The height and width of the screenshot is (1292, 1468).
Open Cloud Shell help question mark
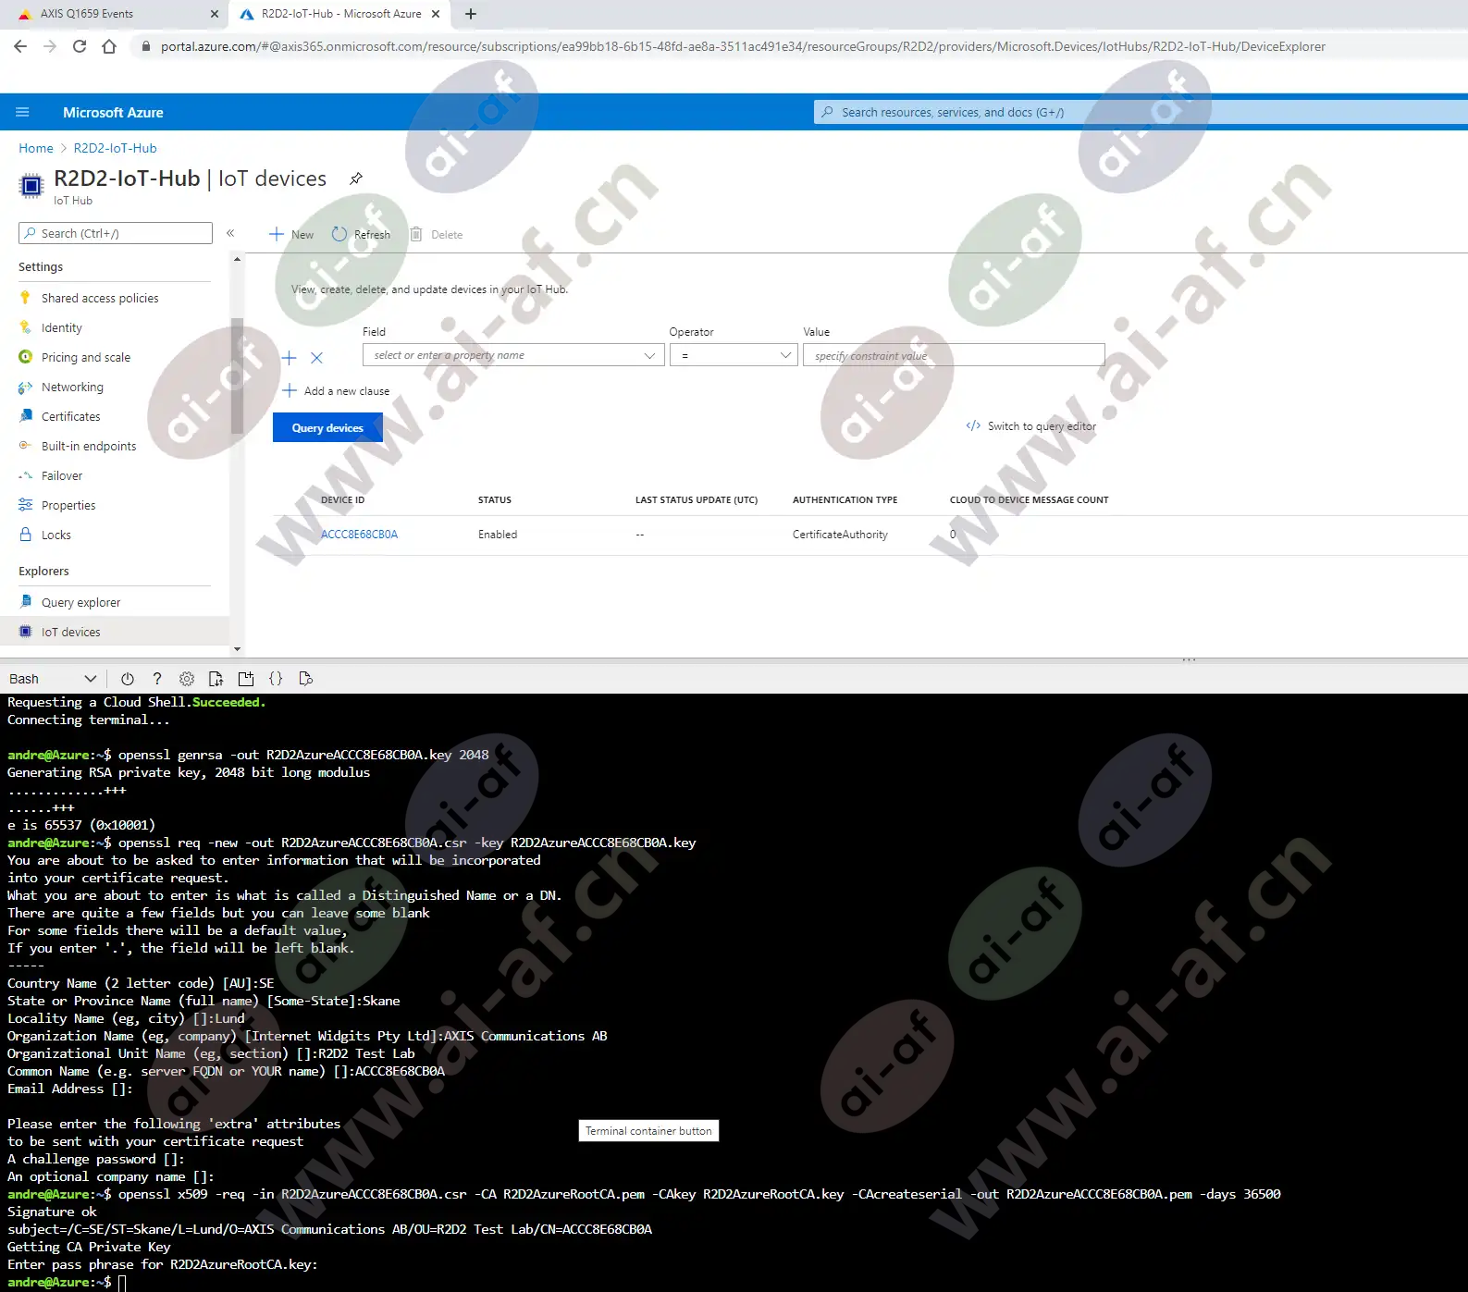(157, 679)
